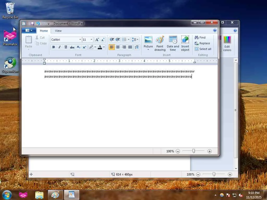Screen dimensions: 267x200
Task: Click the WordPad zoom in plus button
Action: [210, 151]
